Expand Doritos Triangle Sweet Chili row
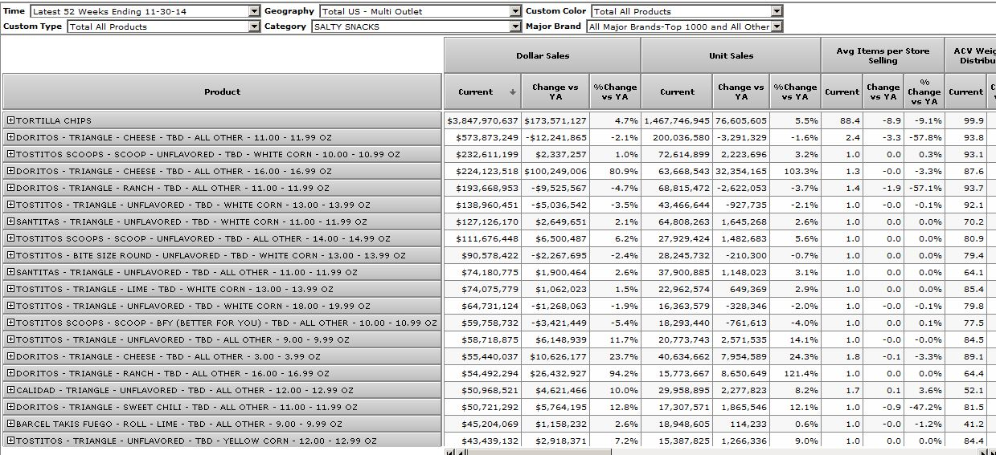 pos(11,407)
